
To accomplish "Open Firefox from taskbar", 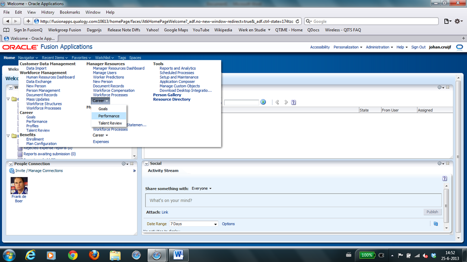I will tap(94, 255).
